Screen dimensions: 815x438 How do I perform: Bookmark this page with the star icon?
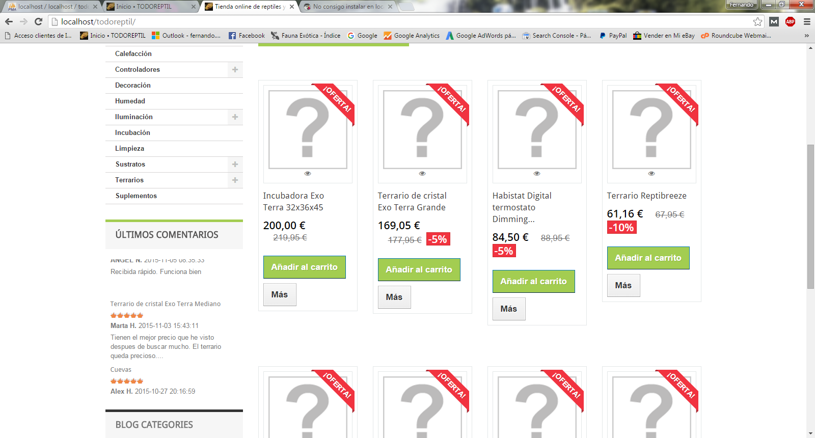coord(758,21)
